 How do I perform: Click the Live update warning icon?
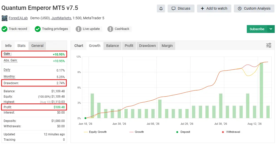point(78,29)
